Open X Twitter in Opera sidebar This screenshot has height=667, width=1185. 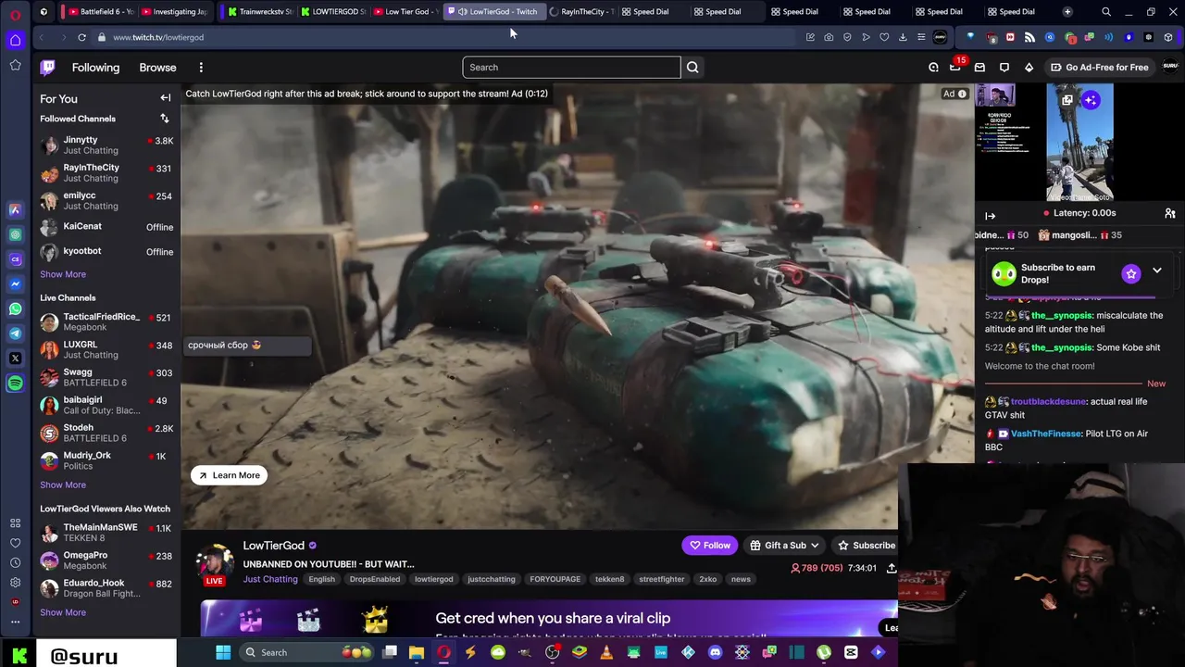(15, 359)
